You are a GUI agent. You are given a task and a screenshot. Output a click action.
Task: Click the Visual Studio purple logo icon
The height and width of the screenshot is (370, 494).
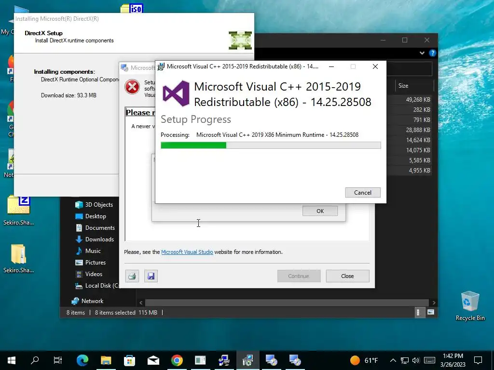pyautogui.click(x=176, y=93)
